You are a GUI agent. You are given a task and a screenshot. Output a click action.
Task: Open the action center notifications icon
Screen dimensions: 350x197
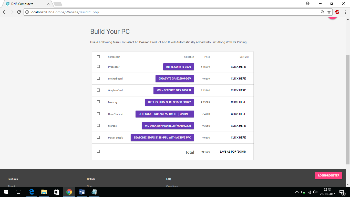(342, 192)
